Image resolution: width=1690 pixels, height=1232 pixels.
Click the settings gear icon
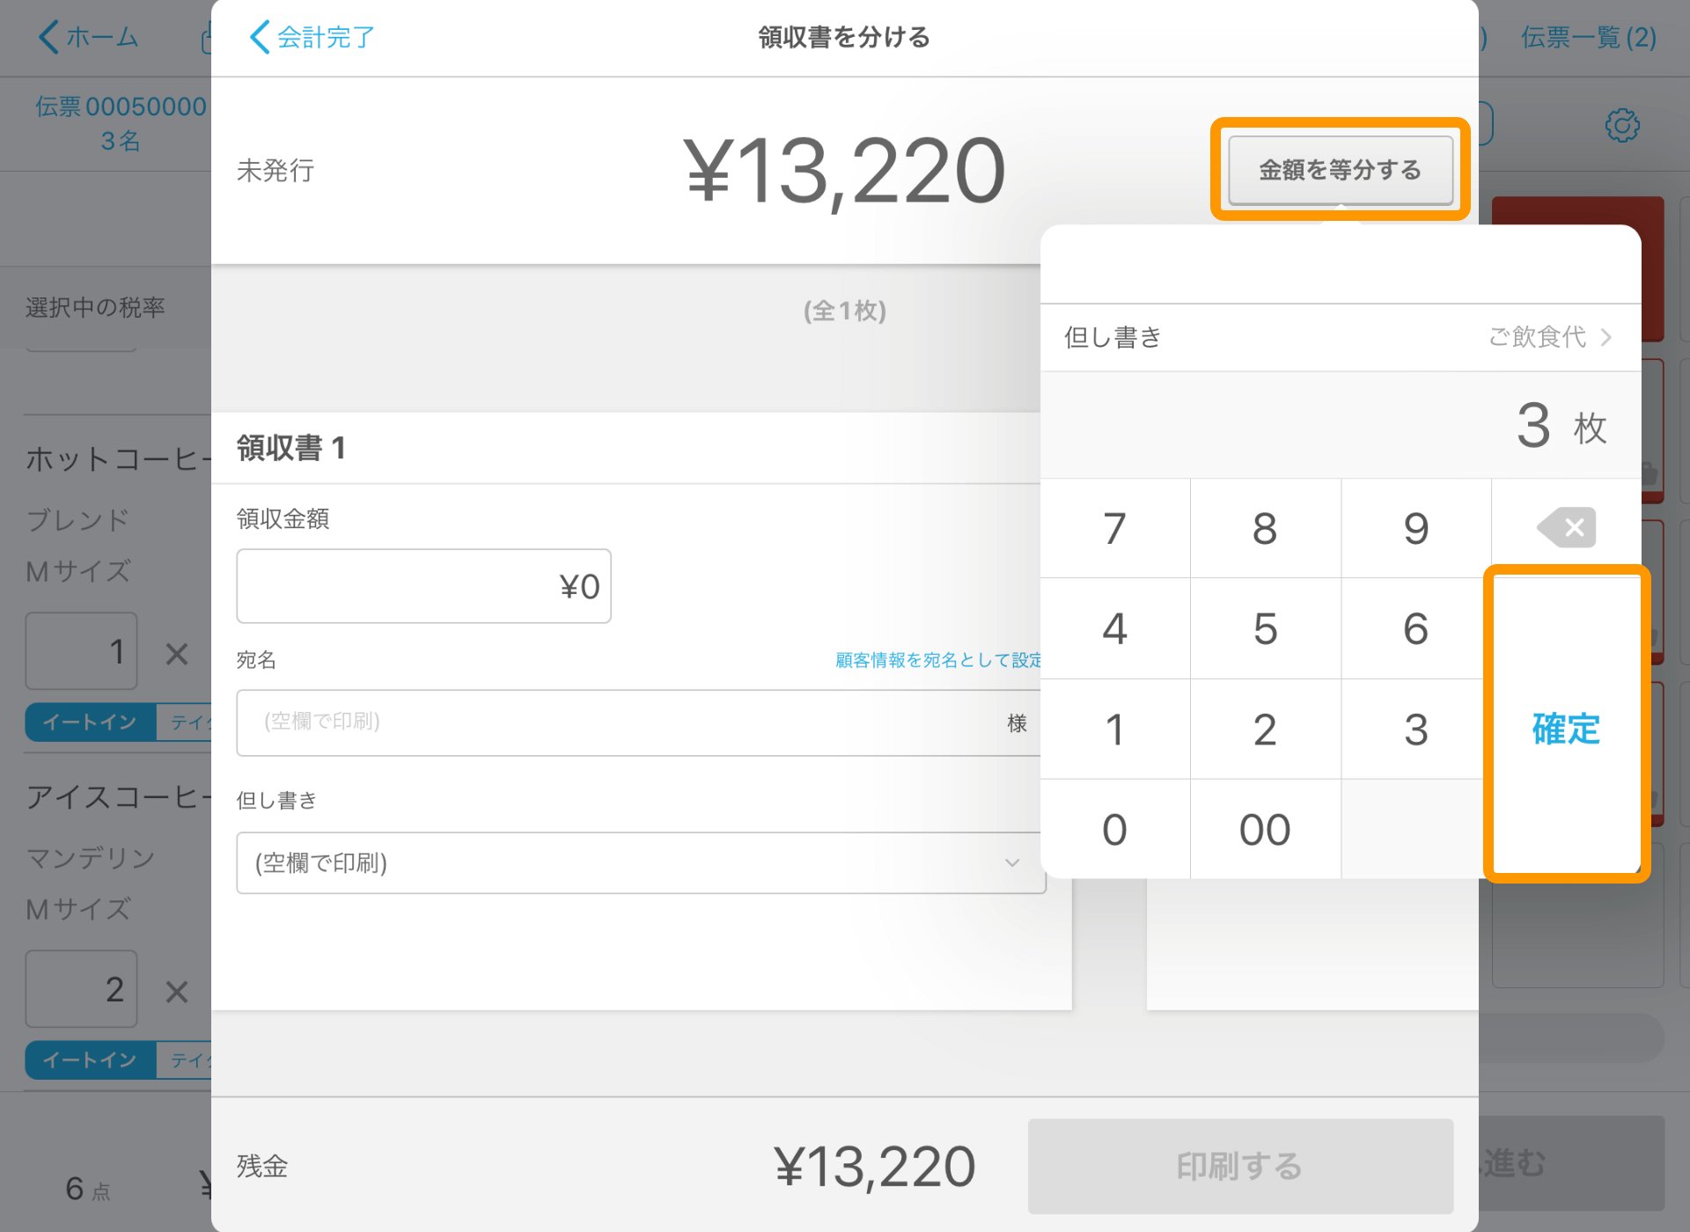coord(1623,125)
